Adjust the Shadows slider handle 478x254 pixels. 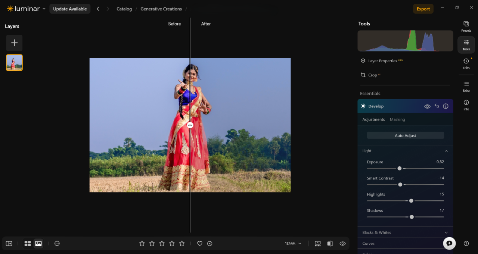(412, 217)
